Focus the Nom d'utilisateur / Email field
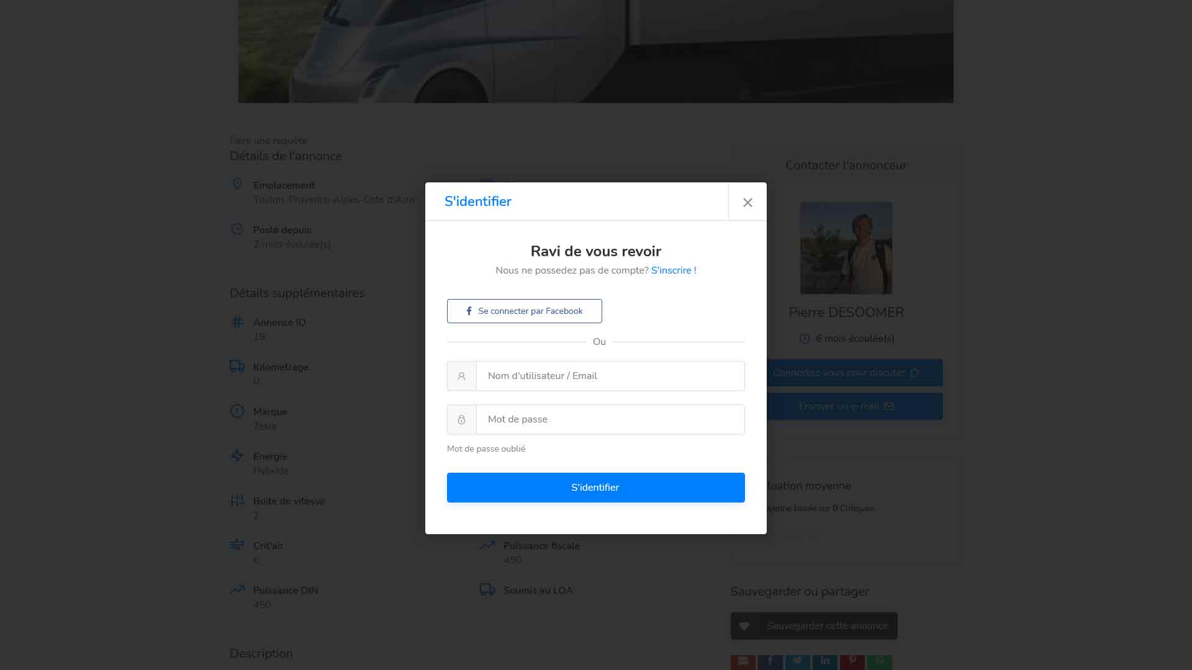Screen dimensions: 1192x670 (x=610, y=376)
